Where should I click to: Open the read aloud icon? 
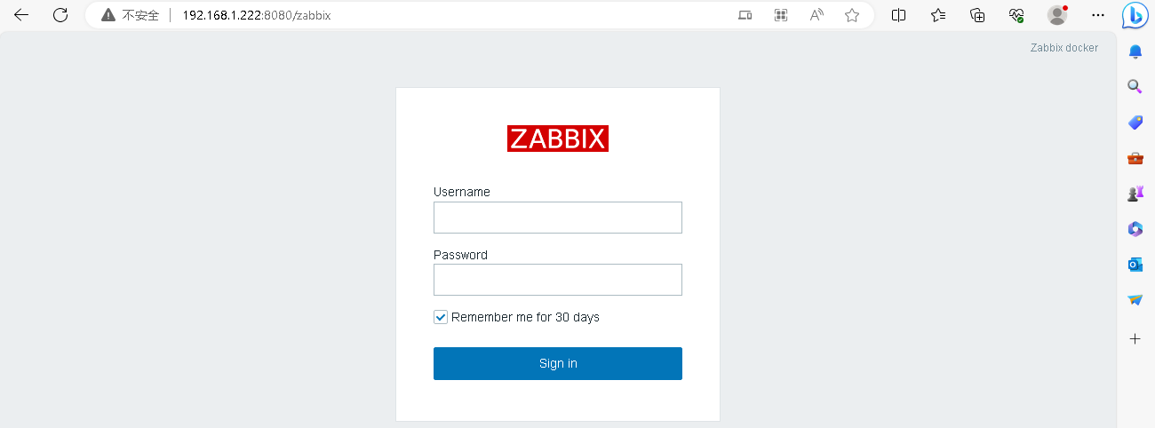816,15
